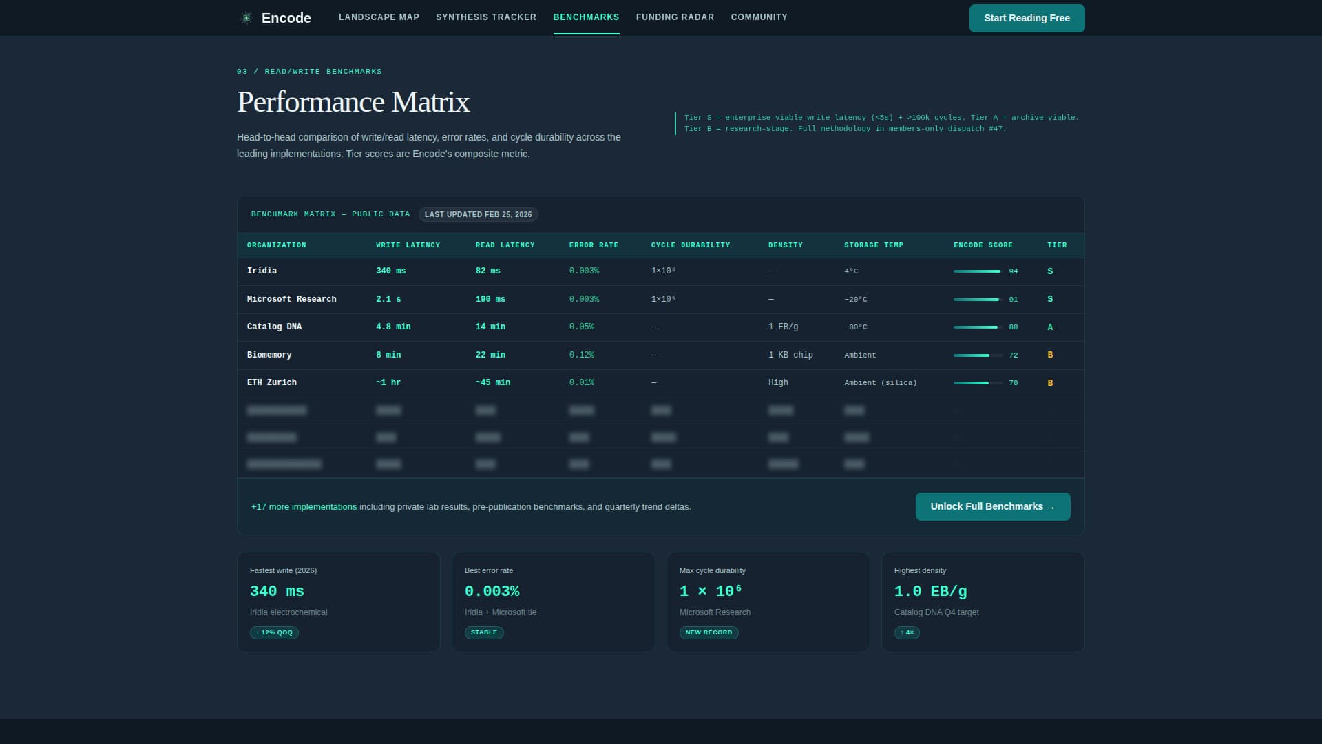Click the ↓ 12% QOQ badge
The width and height of the screenshot is (1322, 744).
[x=274, y=632]
